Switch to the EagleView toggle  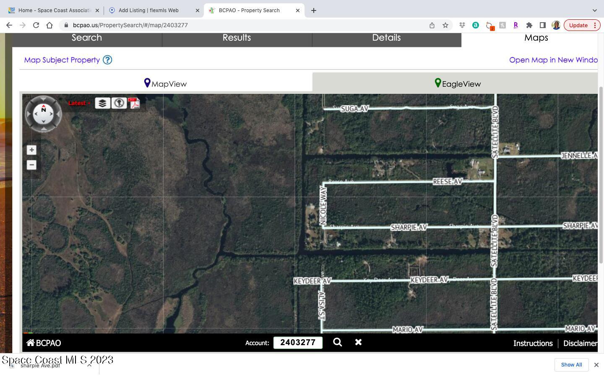458,84
